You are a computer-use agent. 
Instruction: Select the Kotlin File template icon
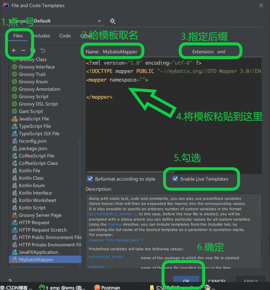point(15,171)
